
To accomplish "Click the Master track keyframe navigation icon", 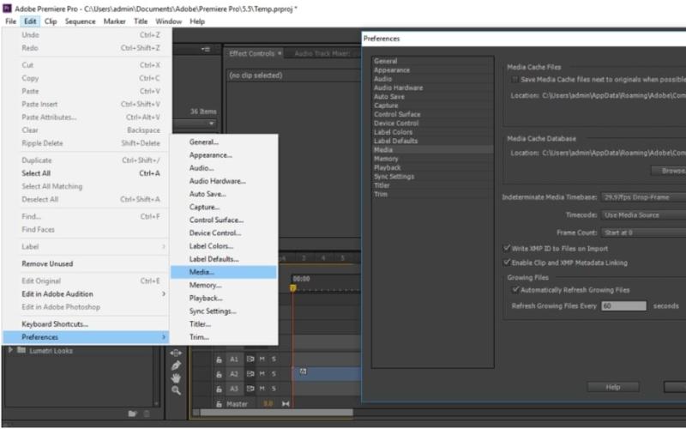I will (286, 403).
